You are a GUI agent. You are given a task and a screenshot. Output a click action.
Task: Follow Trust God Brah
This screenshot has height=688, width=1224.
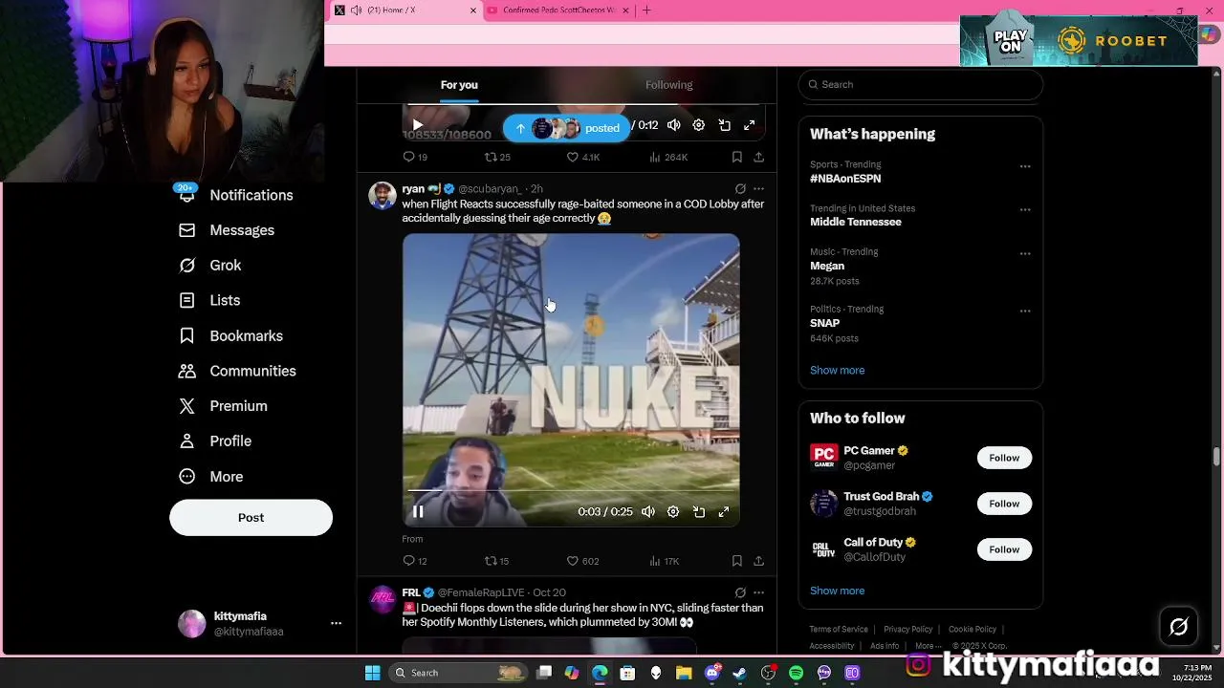[x=1004, y=504]
